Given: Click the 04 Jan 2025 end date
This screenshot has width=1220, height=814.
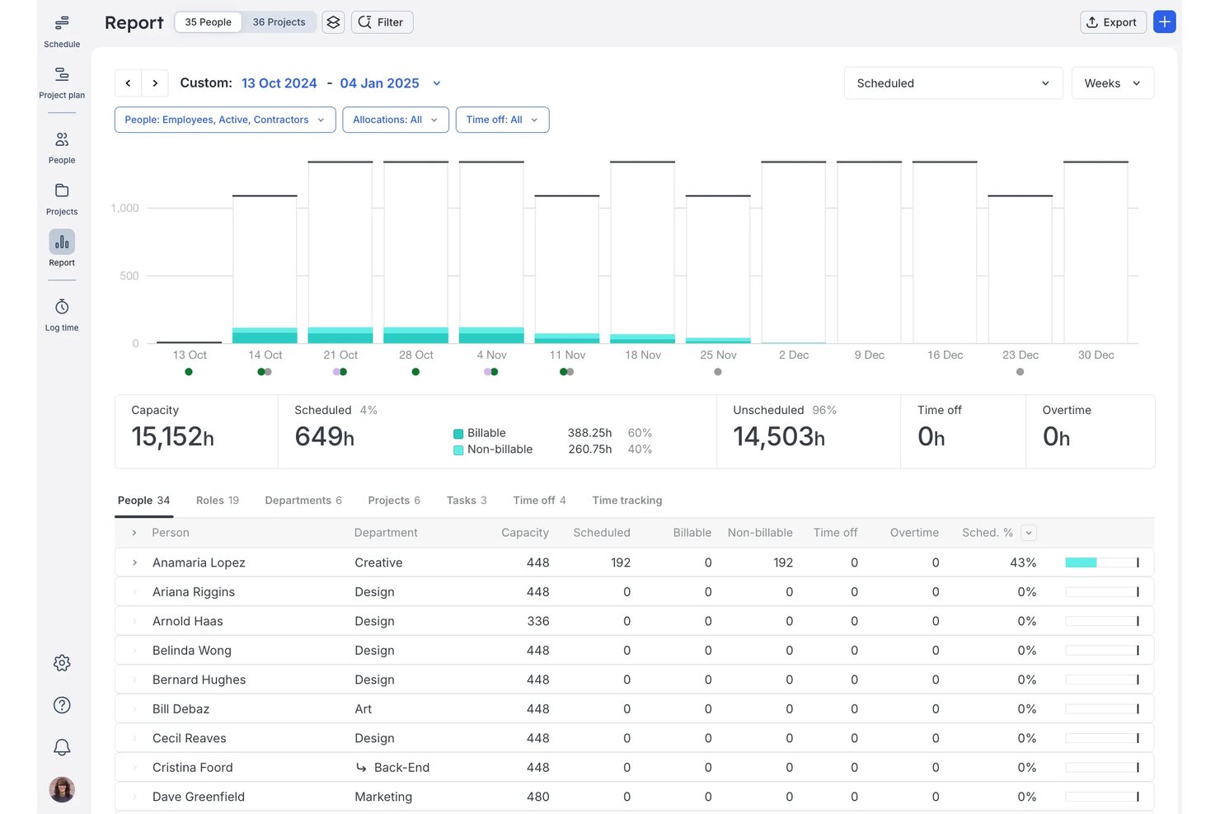Looking at the screenshot, I should pos(380,83).
